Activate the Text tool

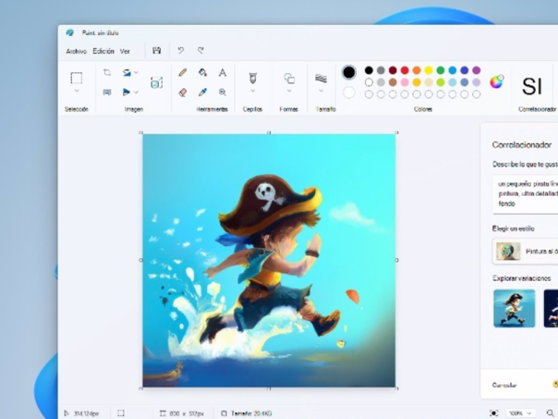pyautogui.click(x=223, y=73)
